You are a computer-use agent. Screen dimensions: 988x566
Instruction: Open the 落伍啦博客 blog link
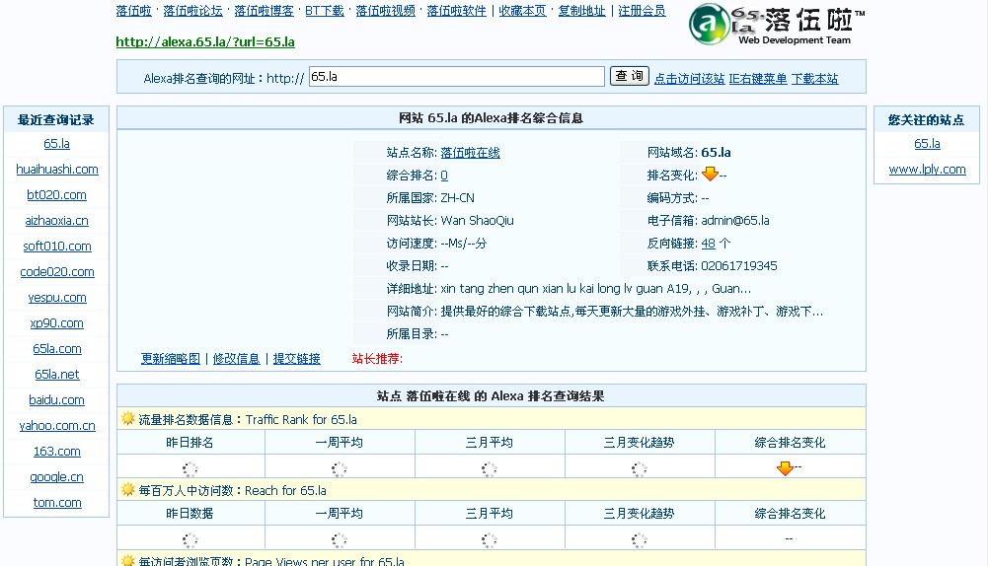point(264,11)
